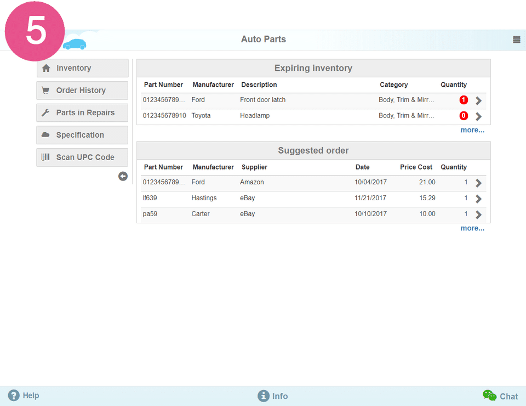The width and height of the screenshot is (526, 406).
Task: Click Date column header
Action: (x=362, y=167)
